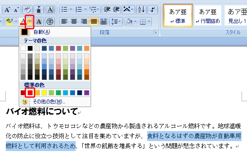Click the Enclose Characters icon

(50, 22)
